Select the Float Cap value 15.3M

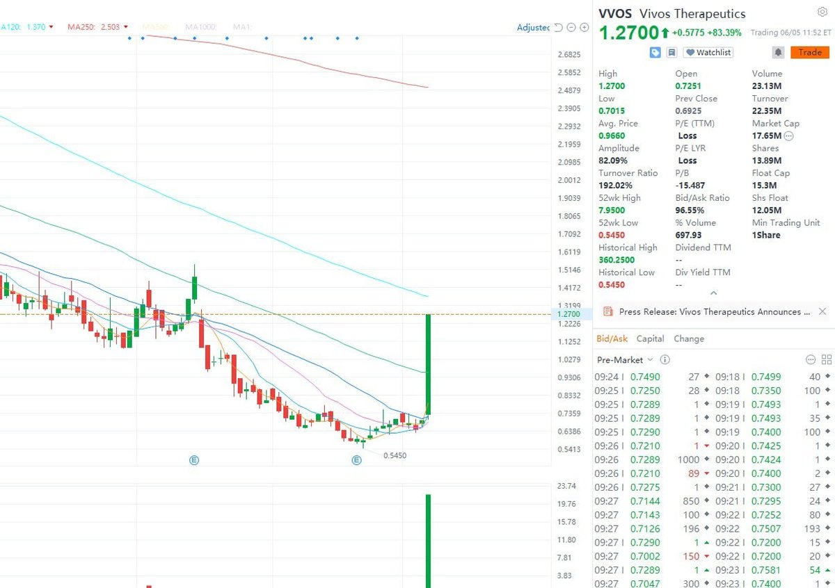[764, 186]
